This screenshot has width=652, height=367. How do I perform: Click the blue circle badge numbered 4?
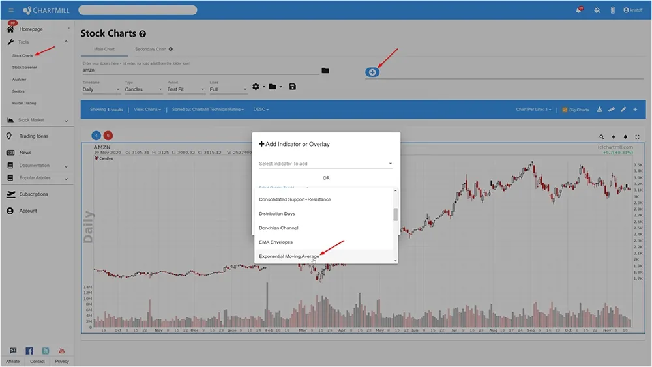(96, 136)
